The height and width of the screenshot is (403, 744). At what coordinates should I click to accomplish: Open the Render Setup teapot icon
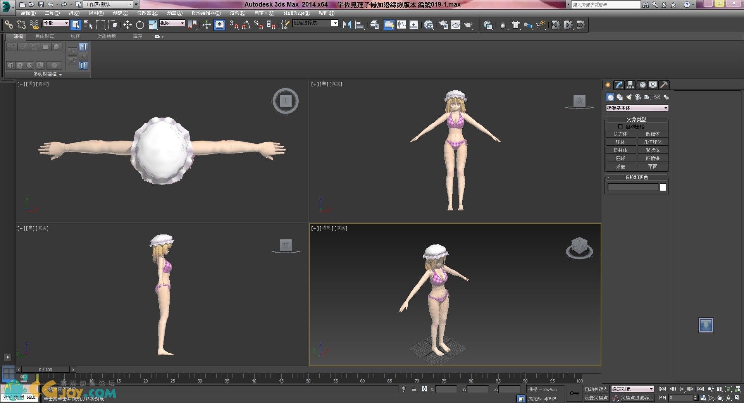[443, 25]
